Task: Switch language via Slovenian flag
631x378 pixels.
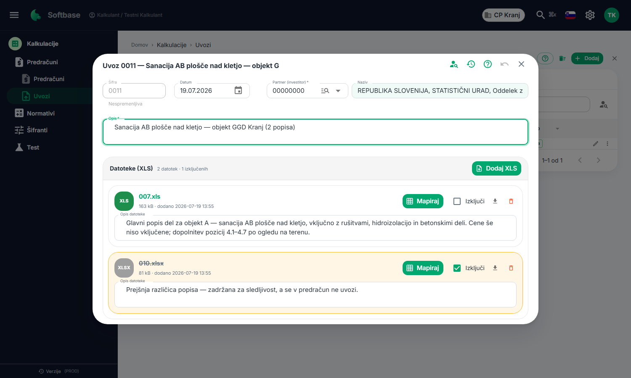Action: pos(570,15)
